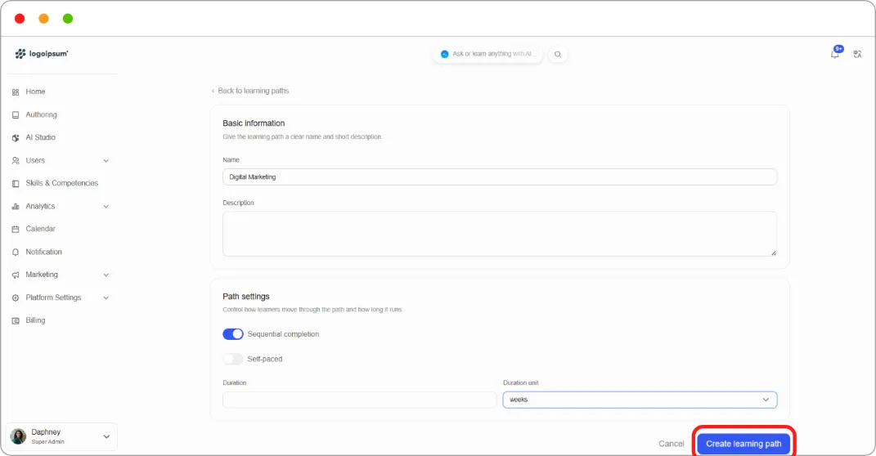Click Daphney's profile avatar

click(19, 436)
